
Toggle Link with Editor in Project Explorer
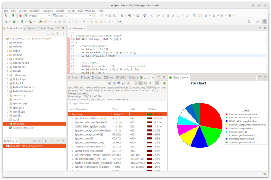tap(53, 34)
